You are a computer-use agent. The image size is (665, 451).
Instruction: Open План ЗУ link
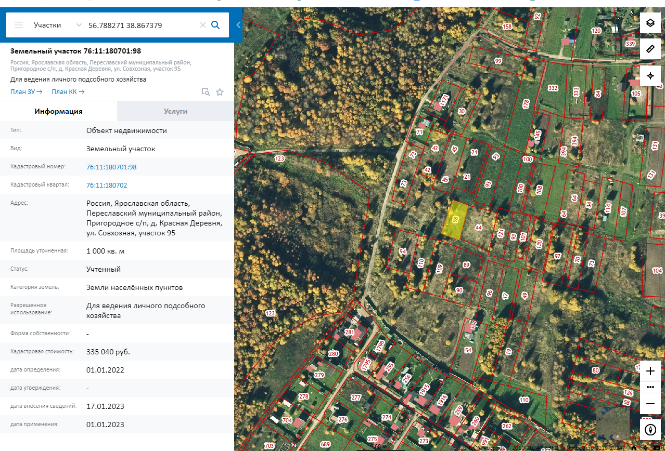click(x=26, y=92)
